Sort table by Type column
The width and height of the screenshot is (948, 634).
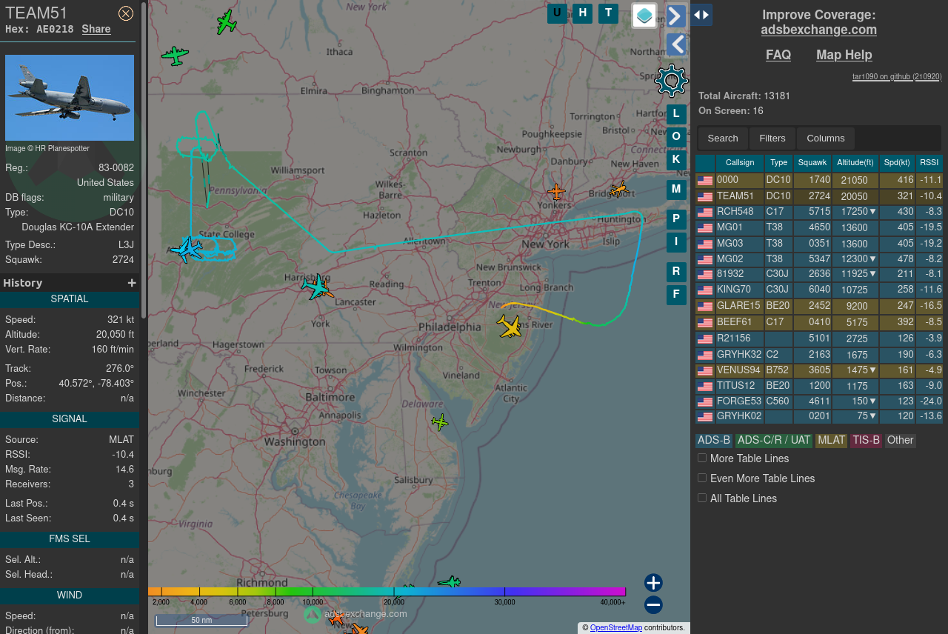tap(778, 163)
